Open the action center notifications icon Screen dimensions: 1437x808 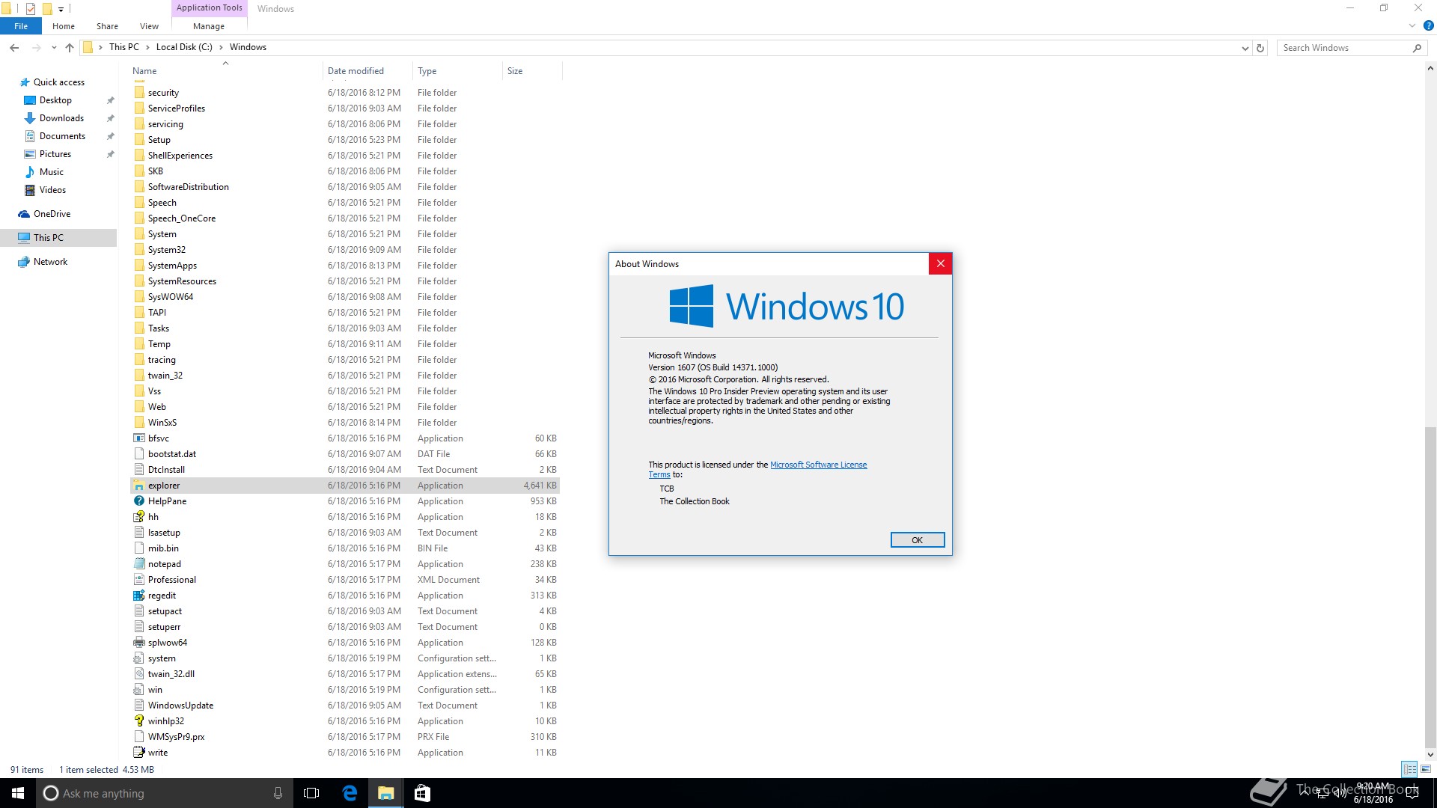1412,793
